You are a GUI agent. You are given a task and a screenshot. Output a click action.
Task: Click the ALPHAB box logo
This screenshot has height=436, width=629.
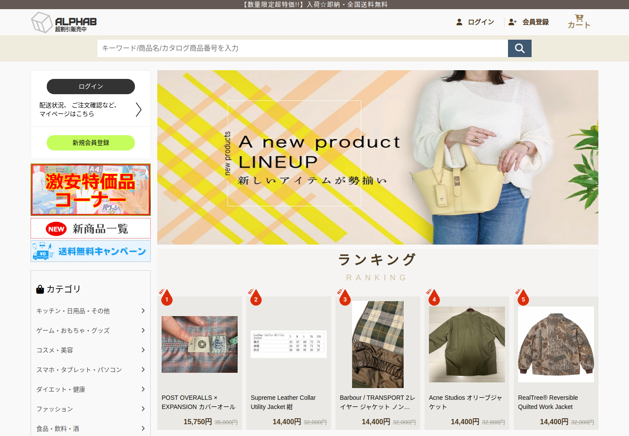pos(42,22)
